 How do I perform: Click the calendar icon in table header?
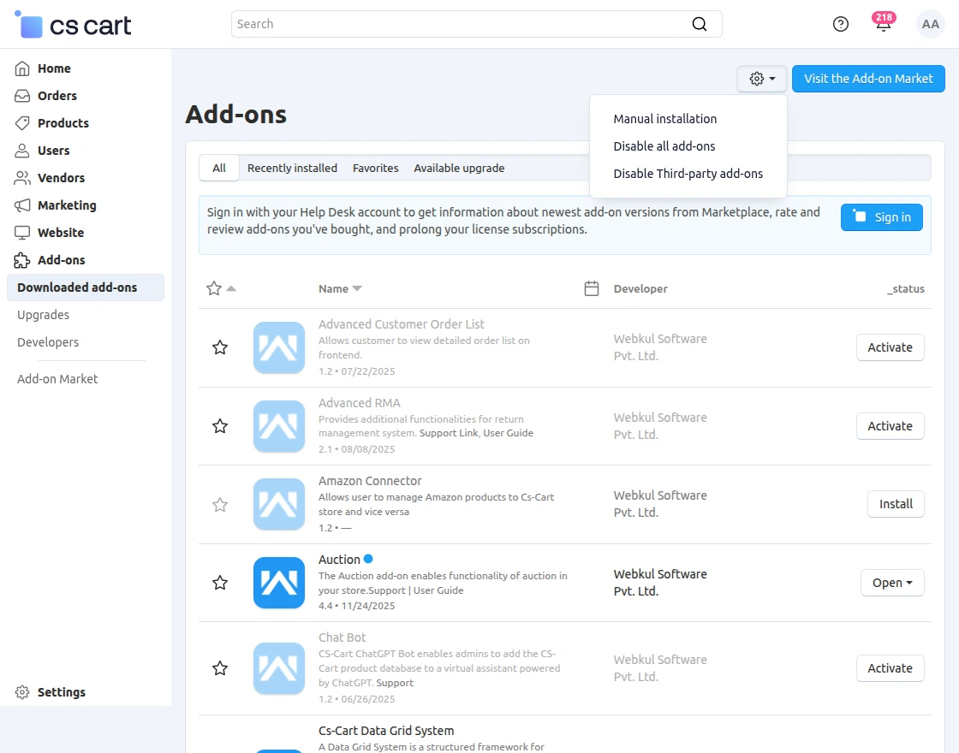coord(591,288)
